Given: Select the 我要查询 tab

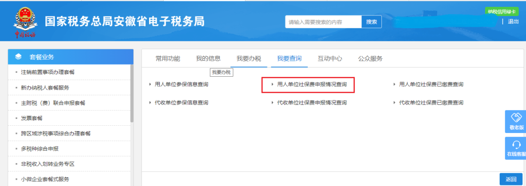Looking at the screenshot, I should tap(289, 59).
